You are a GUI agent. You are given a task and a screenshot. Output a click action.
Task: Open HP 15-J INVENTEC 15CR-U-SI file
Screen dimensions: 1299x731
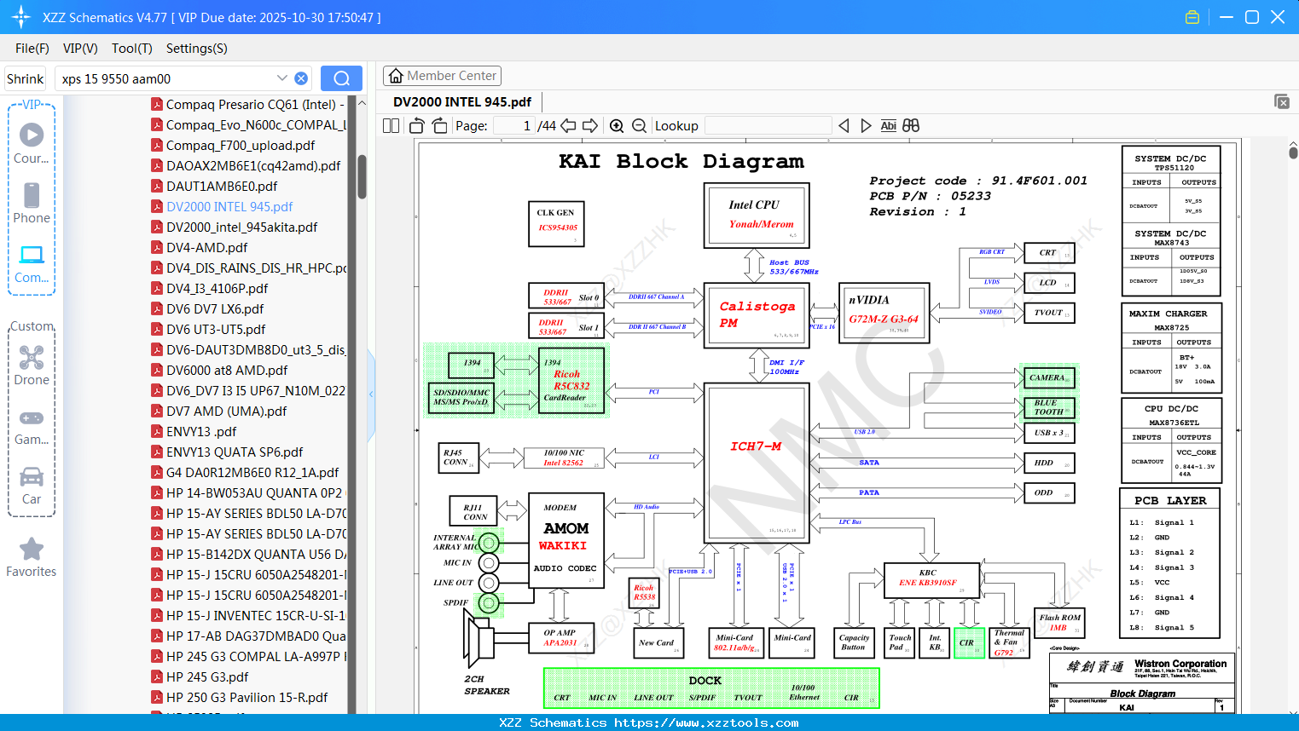249,615
